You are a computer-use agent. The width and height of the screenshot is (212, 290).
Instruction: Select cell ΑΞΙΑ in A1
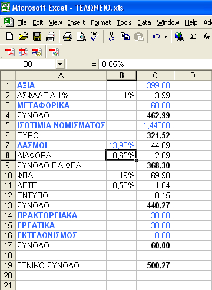pos(61,85)
